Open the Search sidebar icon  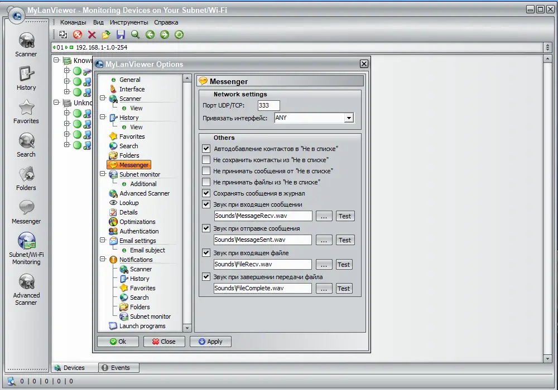coord(26,145)
